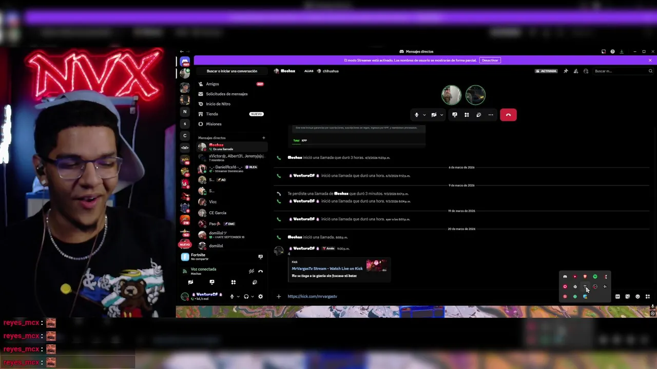Open Solicitudes de mensajes
The height and width of the screenshot is (369, 657).
[231, 94]
